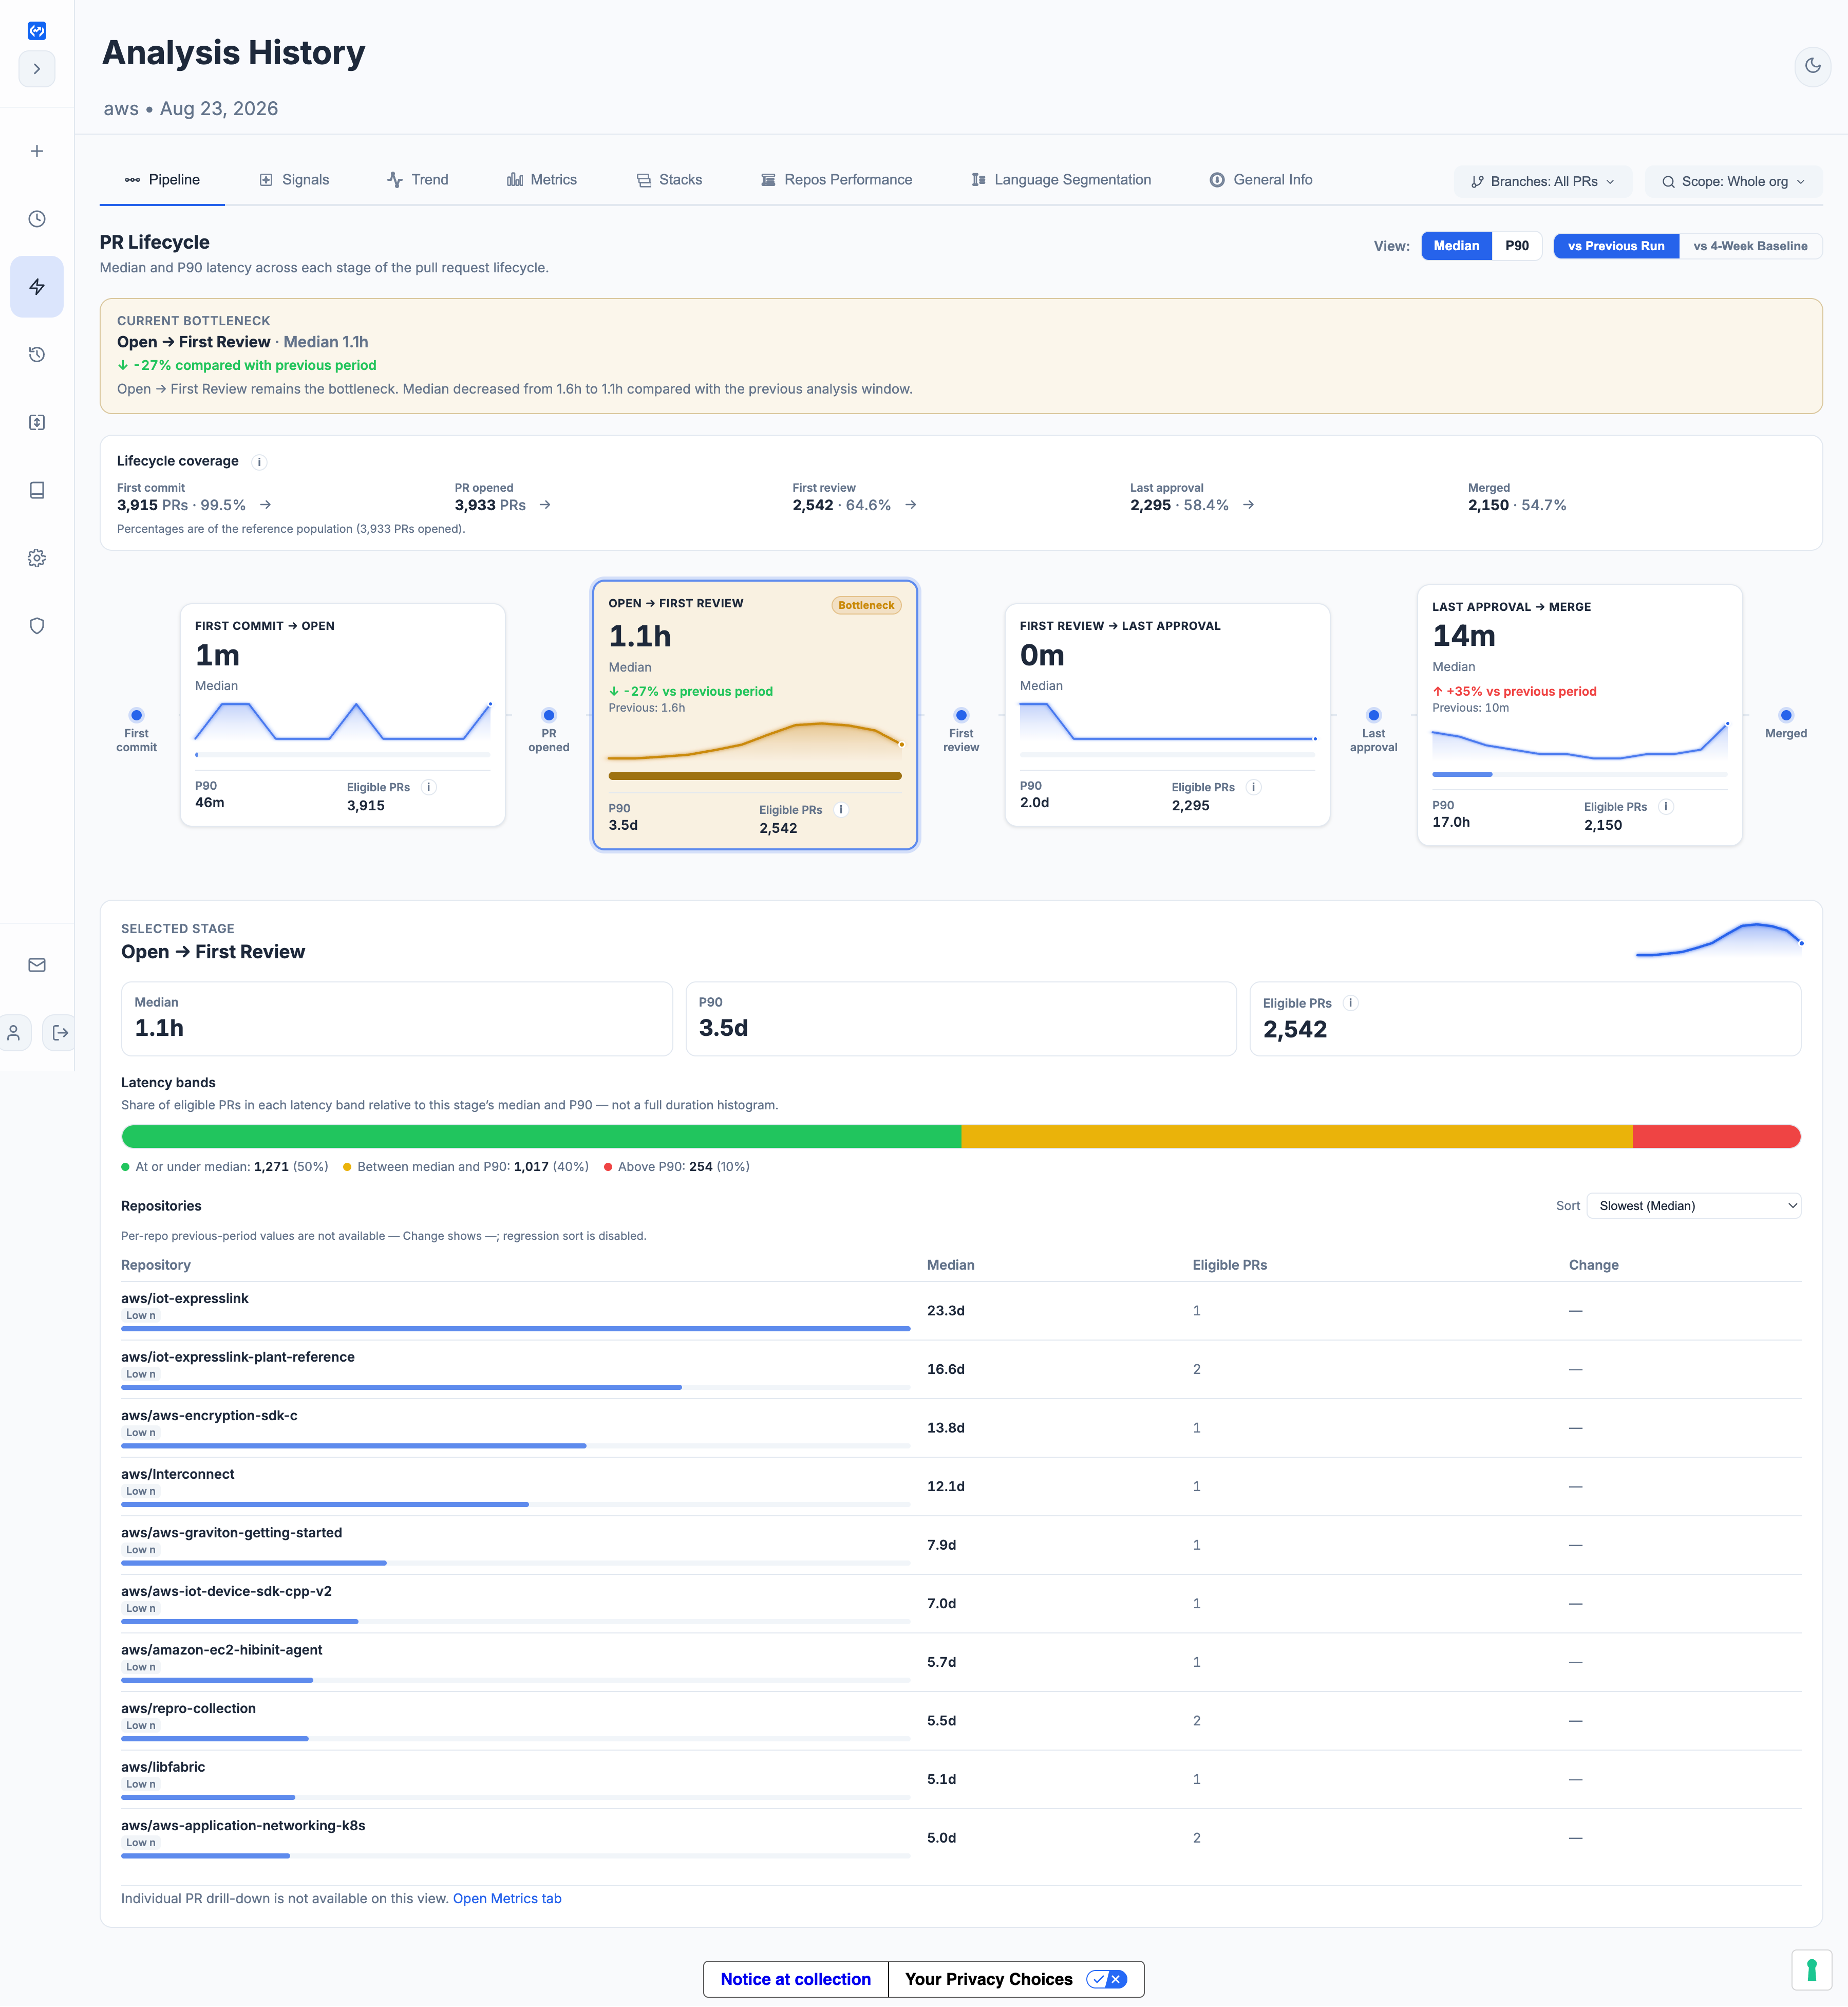The height and width of the screenshot is (2007, 1848).
Task: Click the info icon beside Eligible PRs 3,915
Action: [429, 787]
